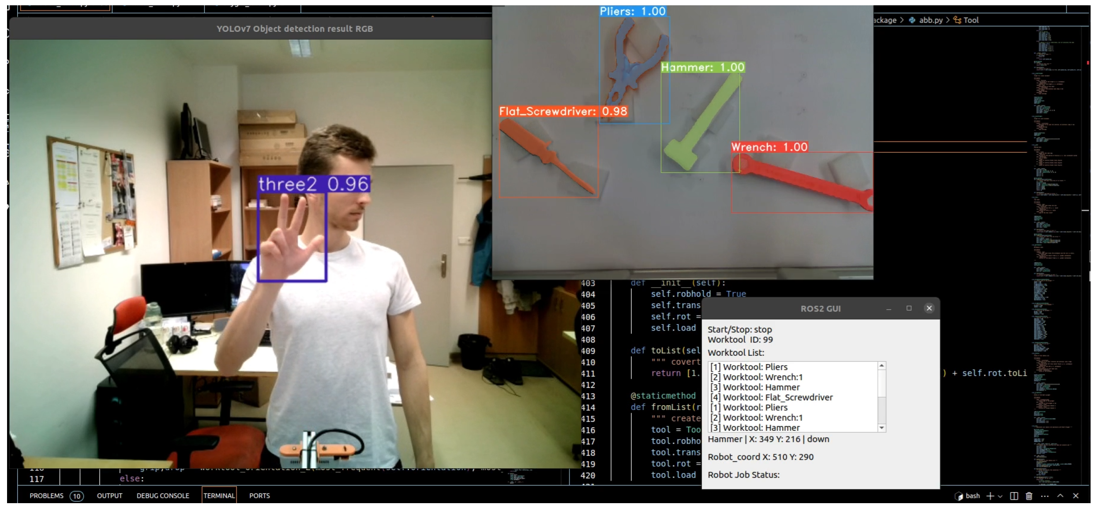
Task: Split the terminal with split icon
Action: [x=1014, y=496]
